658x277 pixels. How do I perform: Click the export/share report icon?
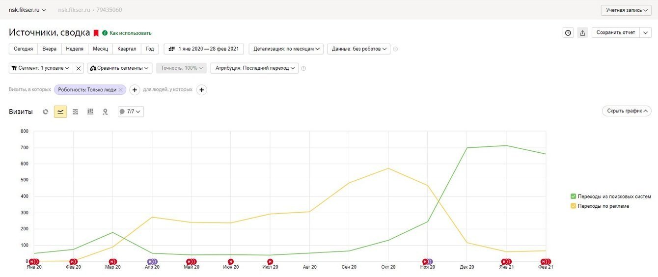click(582, 33)
